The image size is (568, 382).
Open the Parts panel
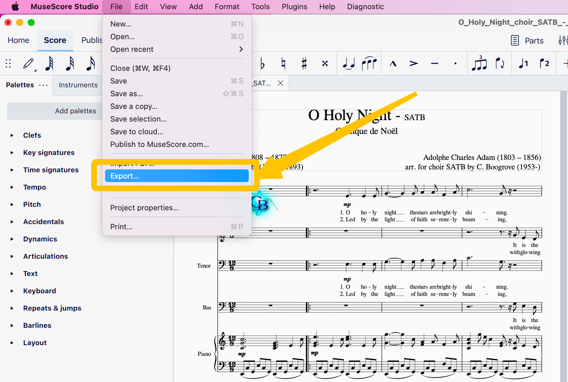click(x=527, y=40)
